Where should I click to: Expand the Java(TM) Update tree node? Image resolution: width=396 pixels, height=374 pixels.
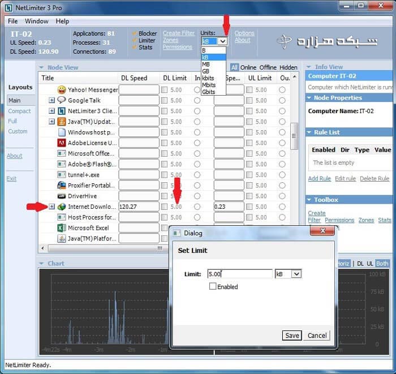click(51, 122)
